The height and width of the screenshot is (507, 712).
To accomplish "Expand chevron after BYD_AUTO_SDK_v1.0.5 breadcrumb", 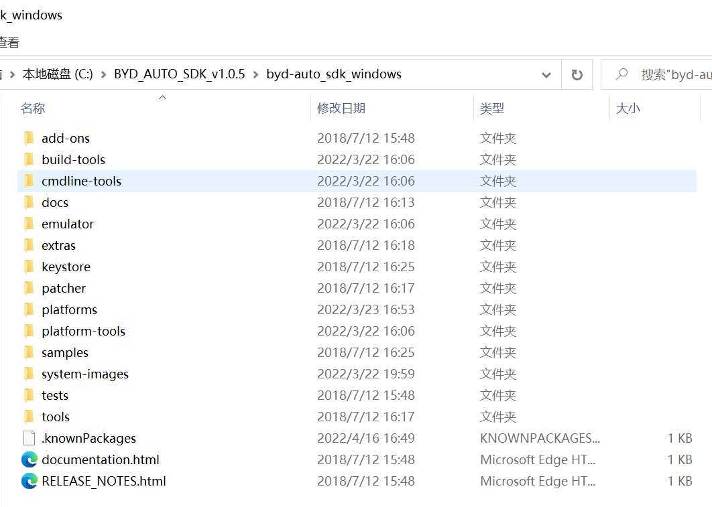I will [x=255, y=74].
